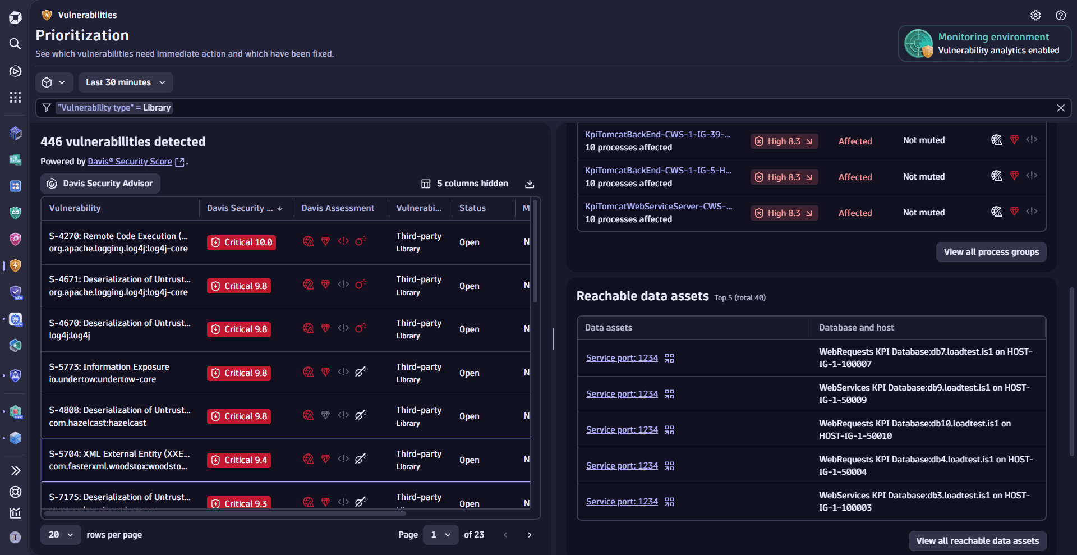Open KpiTomcatBackEnd-CWS-1-IG-5-H process group
Image resolution: width=1077 pixels, height=555 pixels.
tap(658, 171)
